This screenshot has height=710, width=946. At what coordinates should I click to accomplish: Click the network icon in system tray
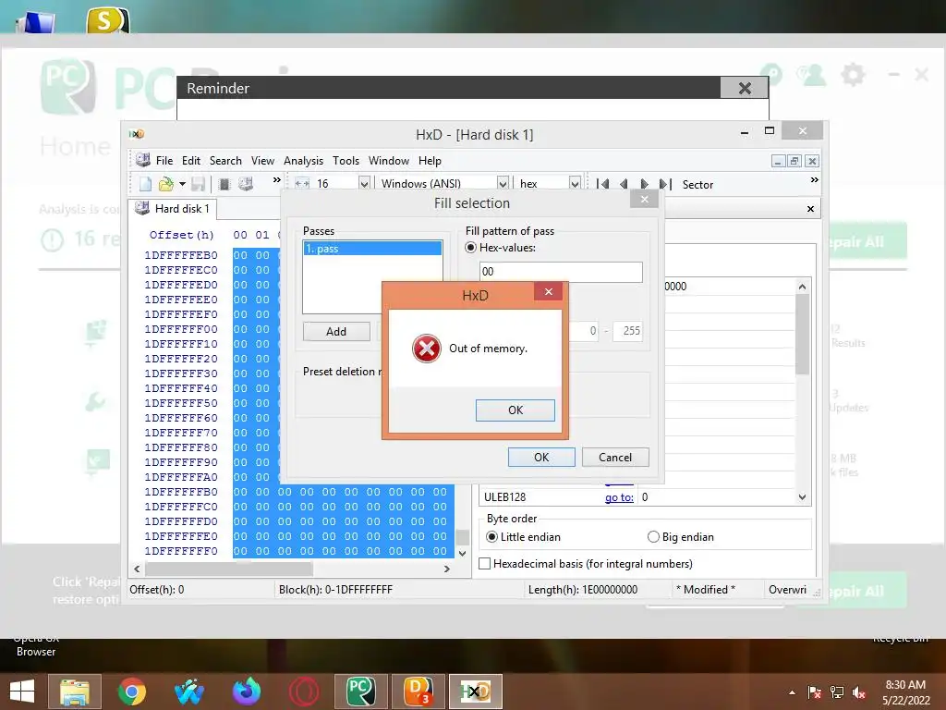point(837,692)
